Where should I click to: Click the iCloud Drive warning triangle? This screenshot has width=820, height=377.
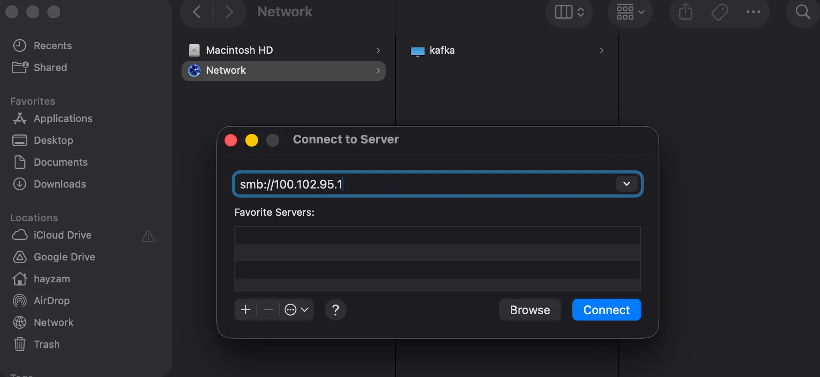point(148,236)
